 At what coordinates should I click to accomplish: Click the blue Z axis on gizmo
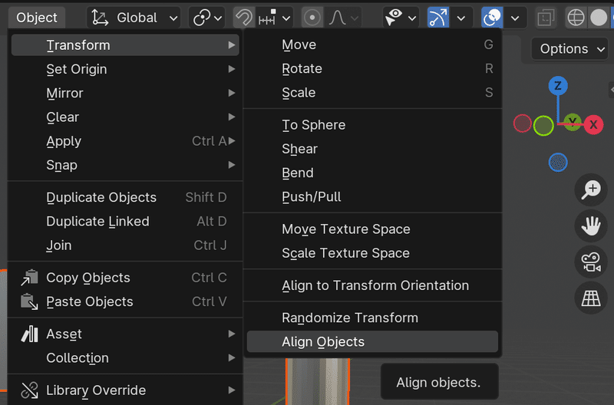(x=559, y=86)
